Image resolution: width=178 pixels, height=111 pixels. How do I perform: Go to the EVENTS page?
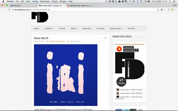coord(62,29)
